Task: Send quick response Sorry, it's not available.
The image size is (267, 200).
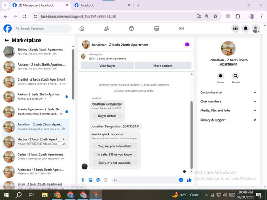Action: (115, 163)
